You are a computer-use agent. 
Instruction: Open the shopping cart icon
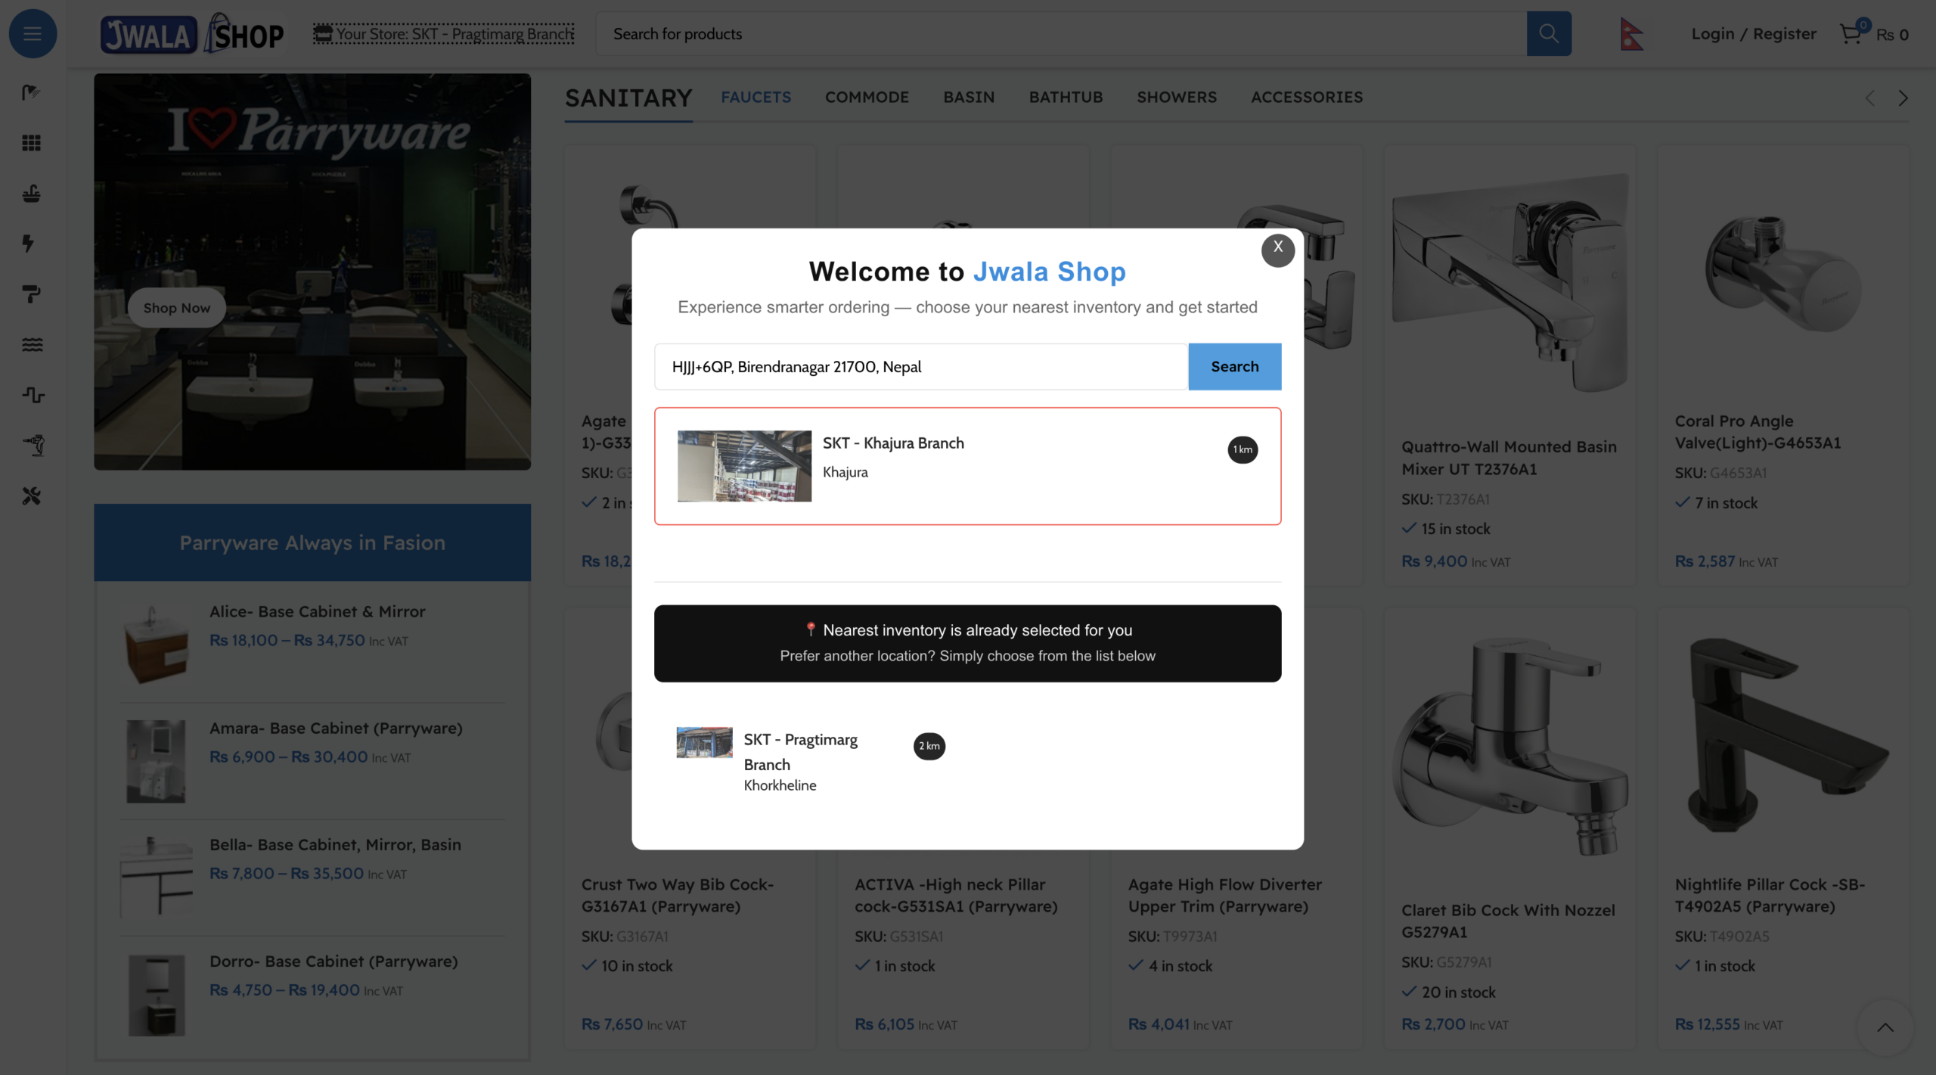click(1851, 33)
